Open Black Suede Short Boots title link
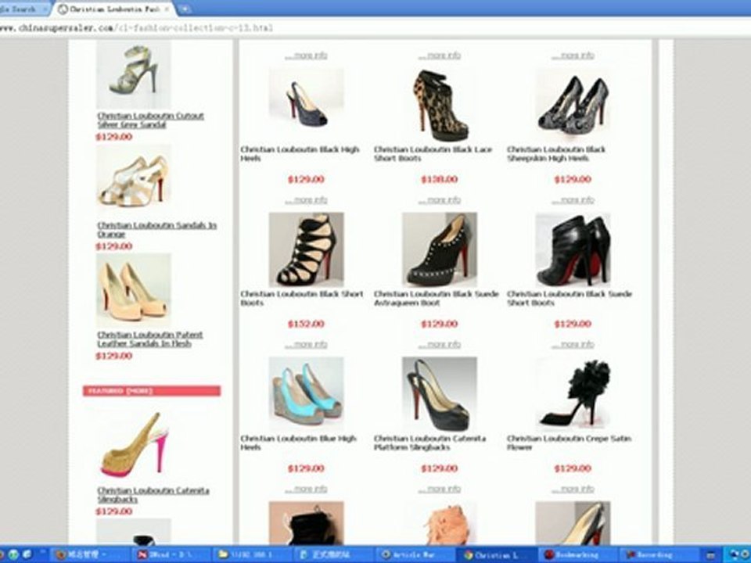Viewport: 751px width, 563px height. pyautogui.click(x=570, y=298)
